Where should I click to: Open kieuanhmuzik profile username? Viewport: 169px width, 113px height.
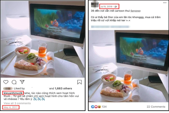[13, 93]
